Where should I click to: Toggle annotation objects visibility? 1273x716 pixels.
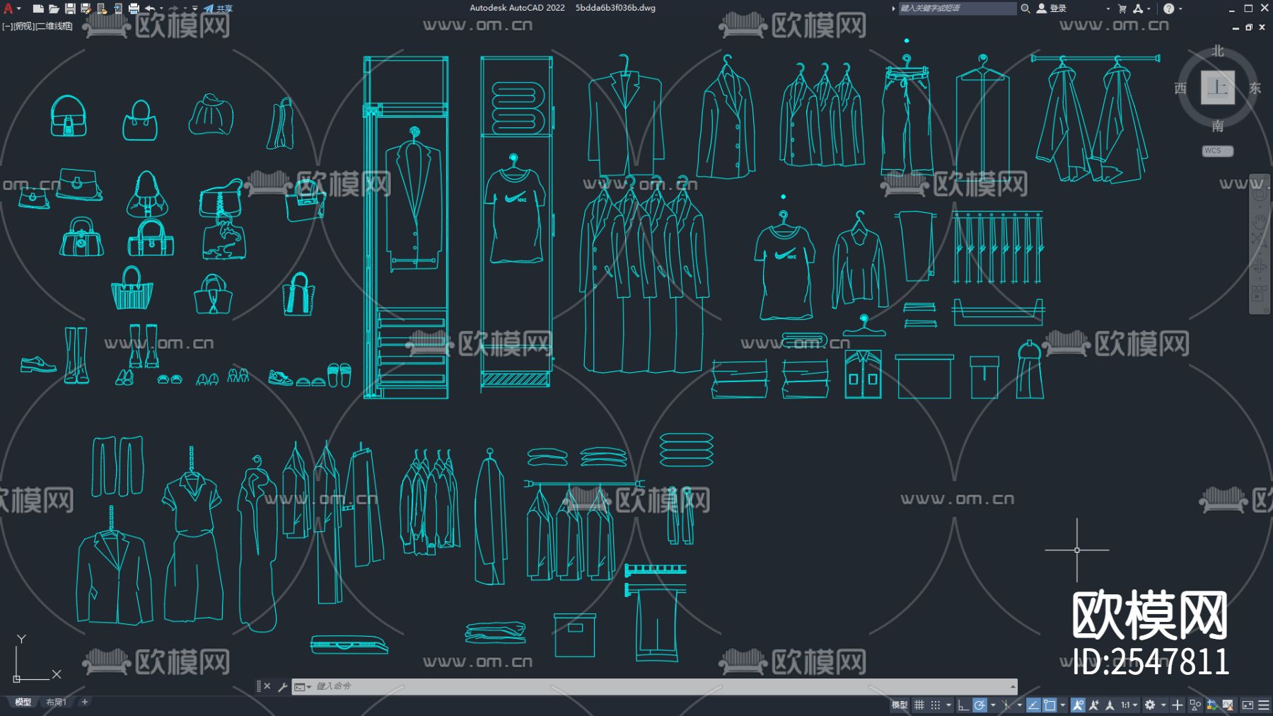click(x=1078, y=705)
